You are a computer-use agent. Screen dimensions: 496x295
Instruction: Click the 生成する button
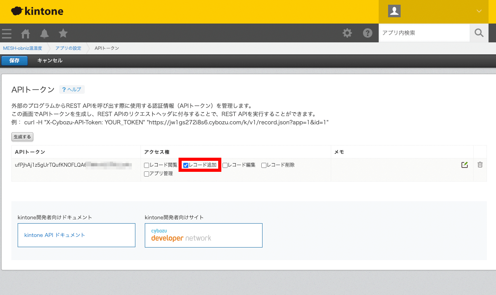point(22,137)
